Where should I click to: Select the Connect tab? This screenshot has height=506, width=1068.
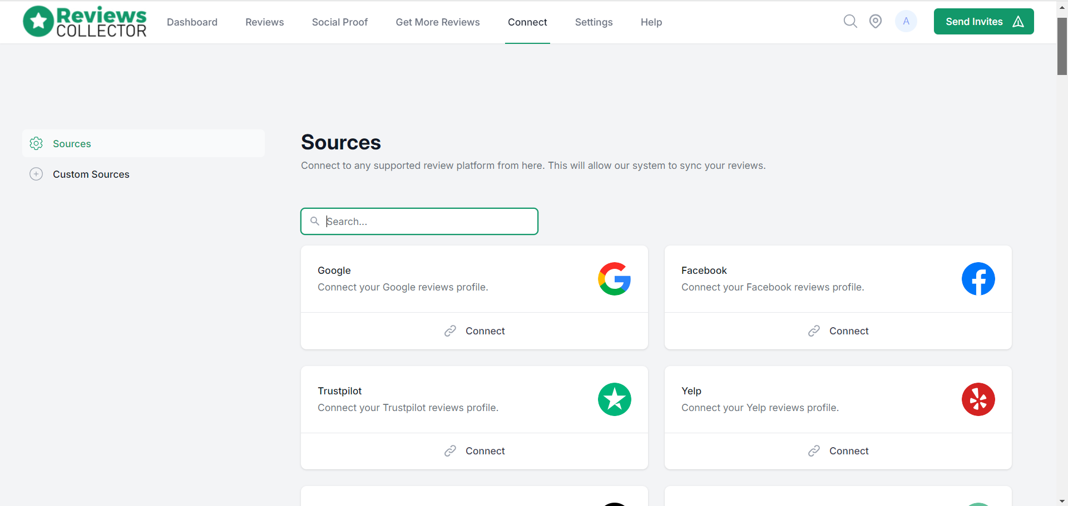[x=527, y=22]
